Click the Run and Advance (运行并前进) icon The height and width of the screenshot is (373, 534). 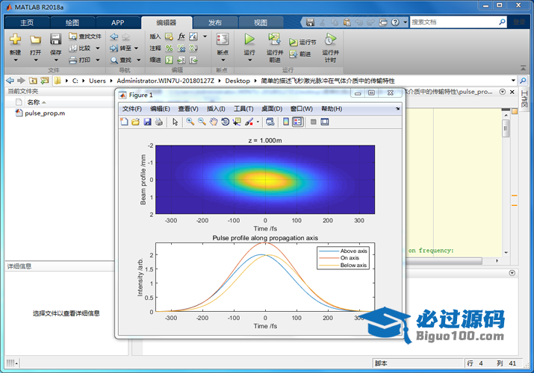pos(274,39)
